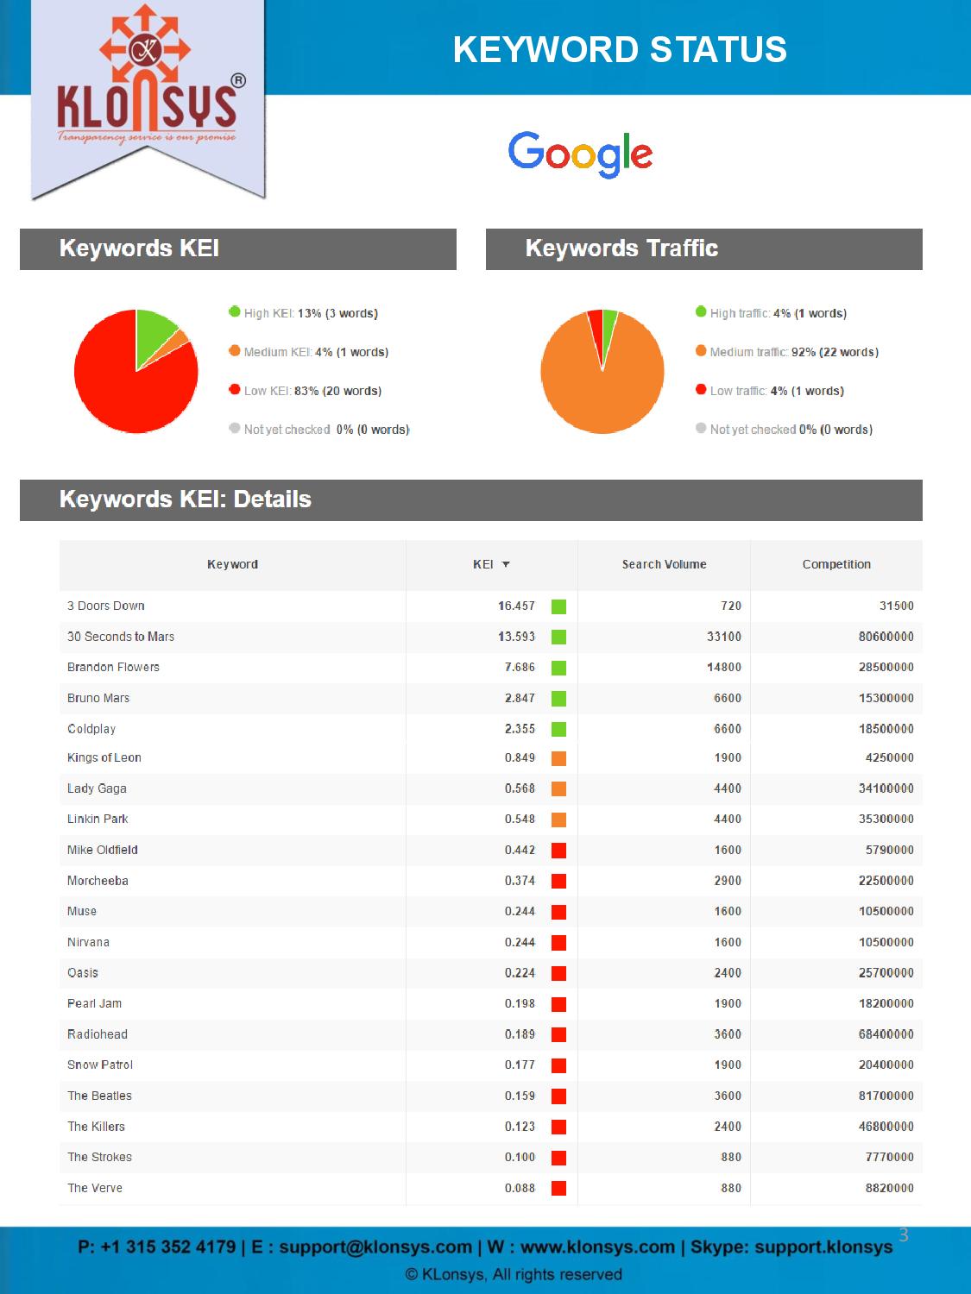
Task: Click the green High traffic legend dot
Action: 701,311
